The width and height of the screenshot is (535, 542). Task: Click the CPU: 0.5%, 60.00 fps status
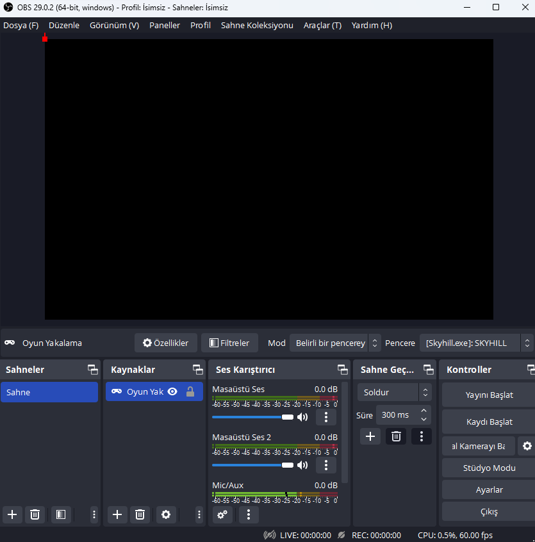click(x=455, y=535)
